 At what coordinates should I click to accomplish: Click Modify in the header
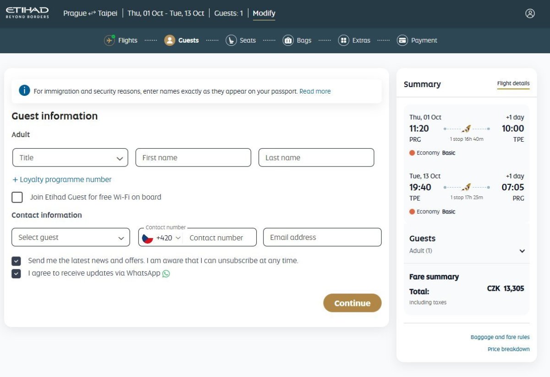click(x=264, y=13)
